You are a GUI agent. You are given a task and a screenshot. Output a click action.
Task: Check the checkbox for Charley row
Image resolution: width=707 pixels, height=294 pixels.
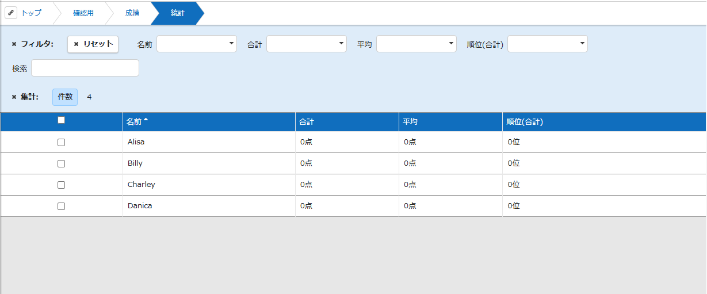pos(62,185)
